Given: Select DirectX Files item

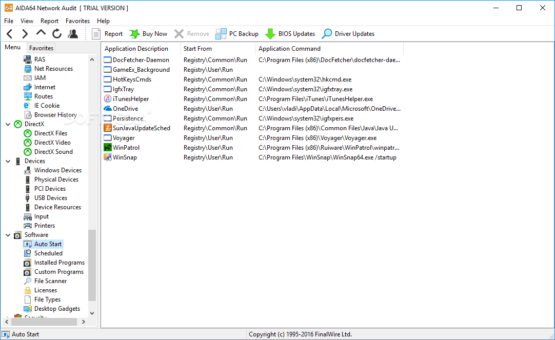Looking at the screenshot, I should [51, 133].
